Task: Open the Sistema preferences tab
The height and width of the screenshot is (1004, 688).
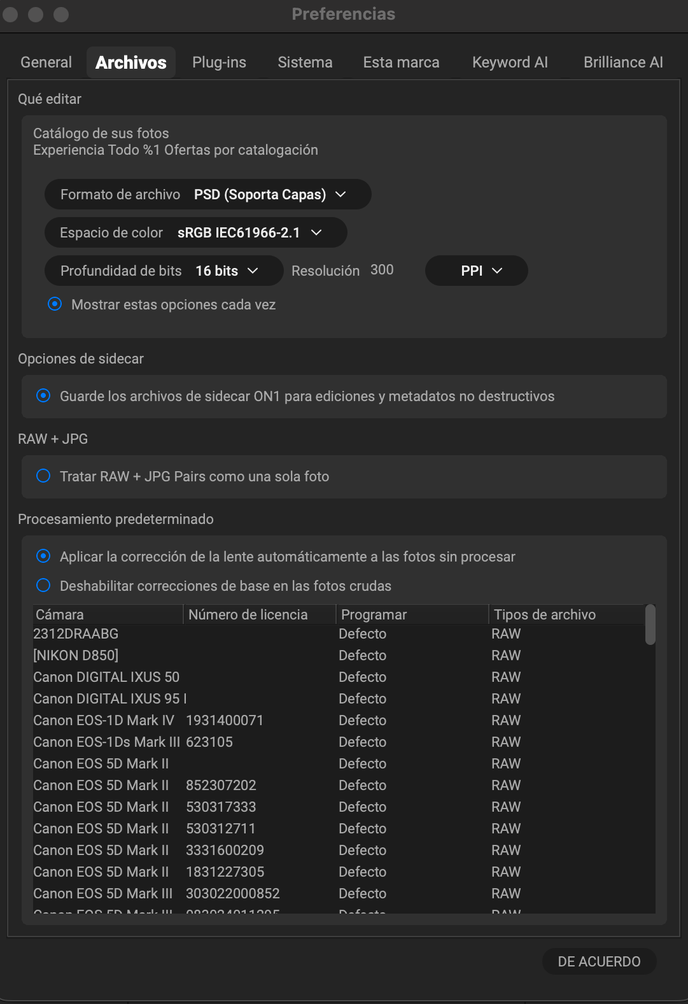Action: point(305,62)
